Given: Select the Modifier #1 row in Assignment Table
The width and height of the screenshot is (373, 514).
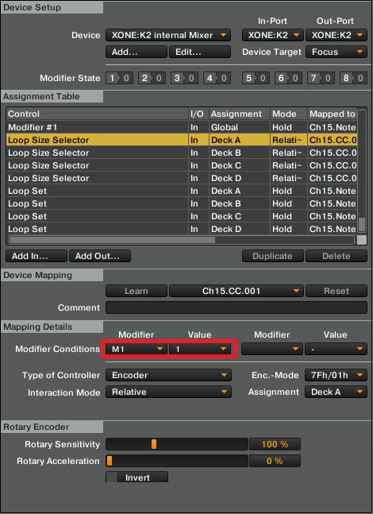Looking at the screenshot, I should pyautogui.click(x=182, y=127).
